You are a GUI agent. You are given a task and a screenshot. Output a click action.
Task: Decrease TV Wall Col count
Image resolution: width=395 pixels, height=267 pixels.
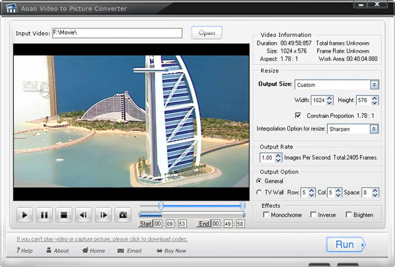click(338, 195)
